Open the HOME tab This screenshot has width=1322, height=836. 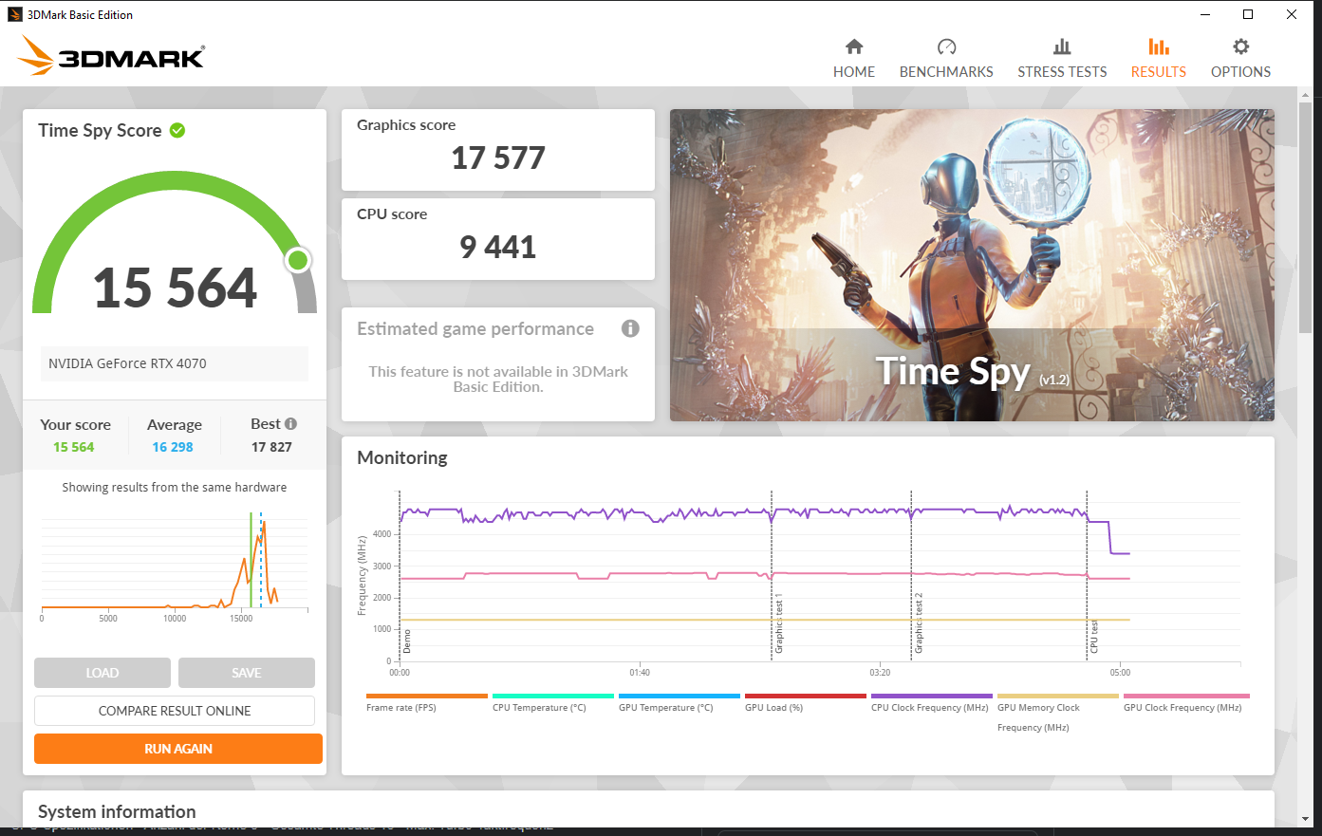pos(854,59)
